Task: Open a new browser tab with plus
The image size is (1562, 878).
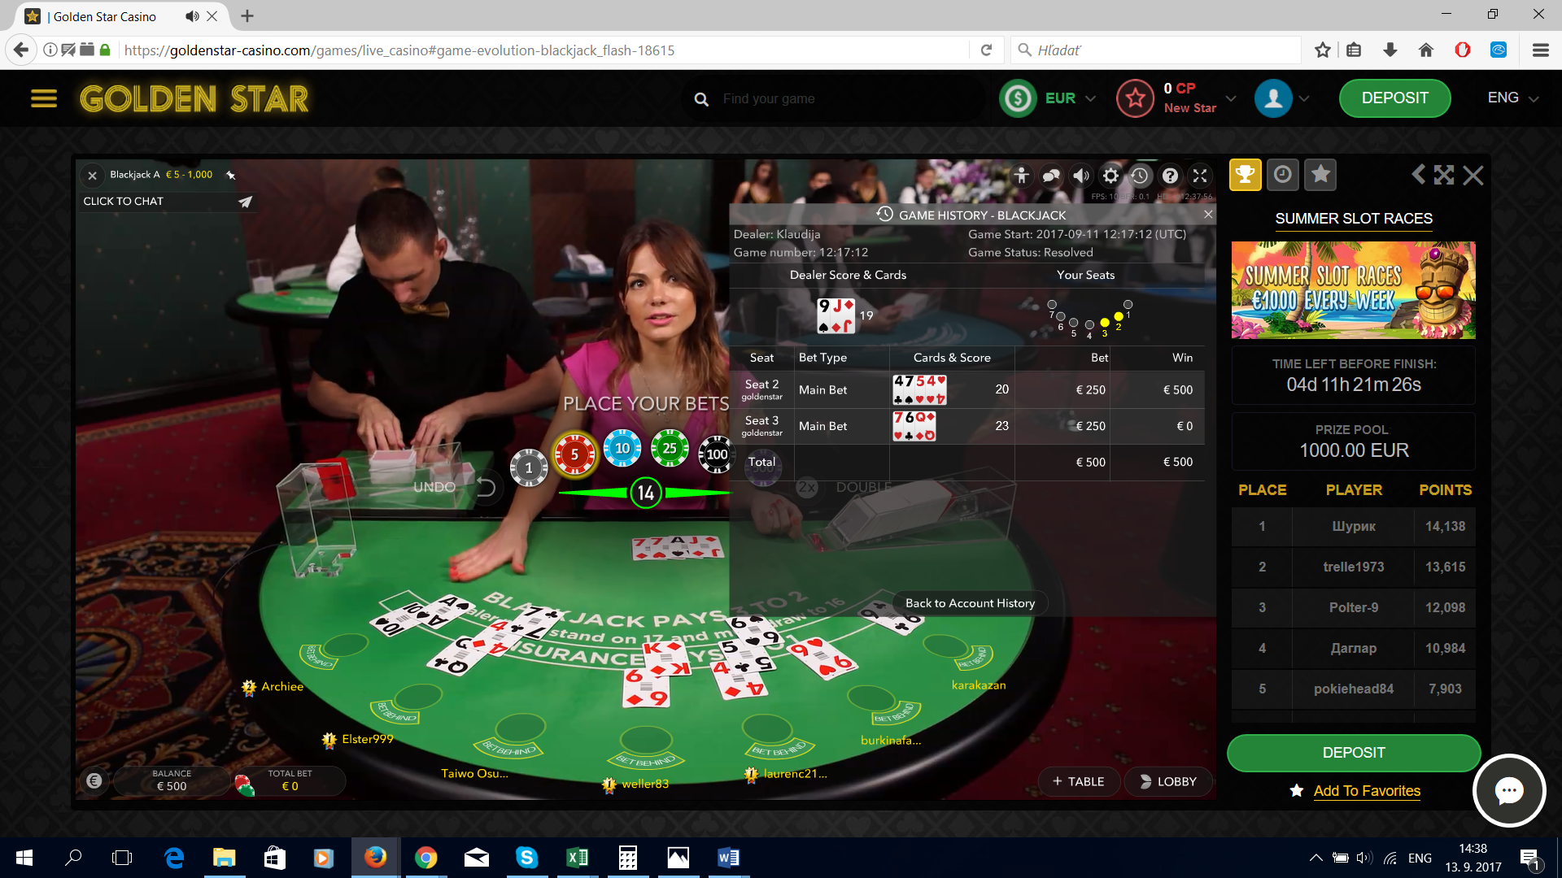Action: [247, 16]
